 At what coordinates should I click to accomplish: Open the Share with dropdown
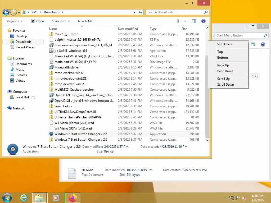pos(61,21)
